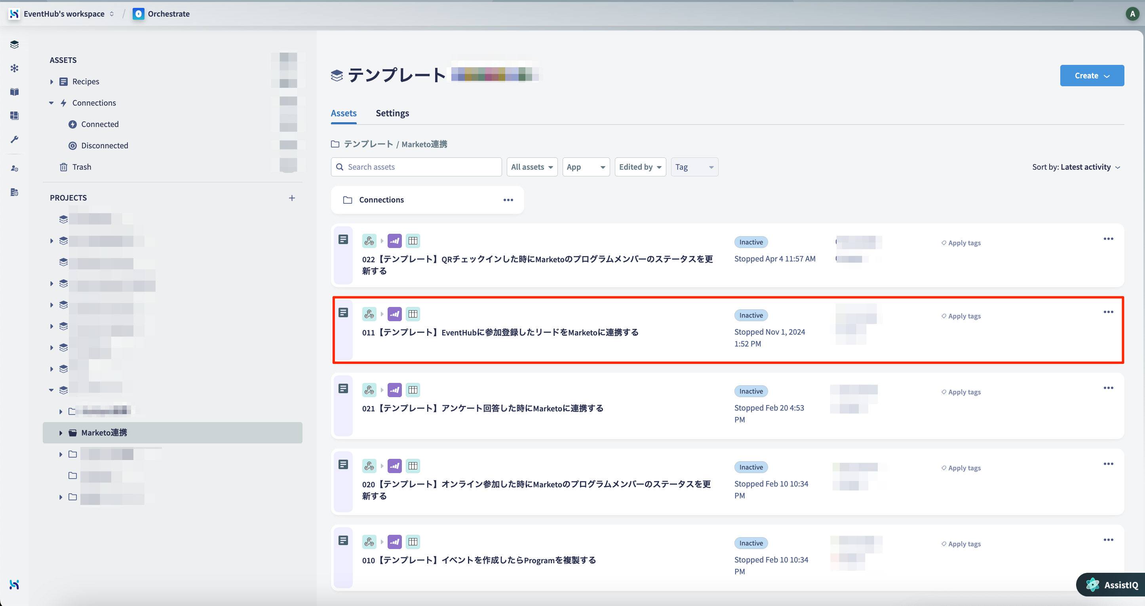
Task: Open the Edited by filter dropdown
Action: tap(640, 167)
